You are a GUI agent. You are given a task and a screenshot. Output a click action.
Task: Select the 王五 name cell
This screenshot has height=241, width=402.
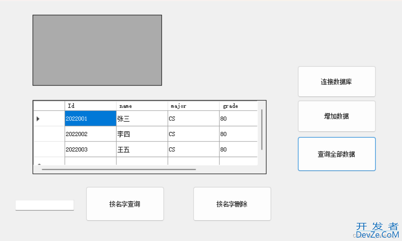point(142,149)
